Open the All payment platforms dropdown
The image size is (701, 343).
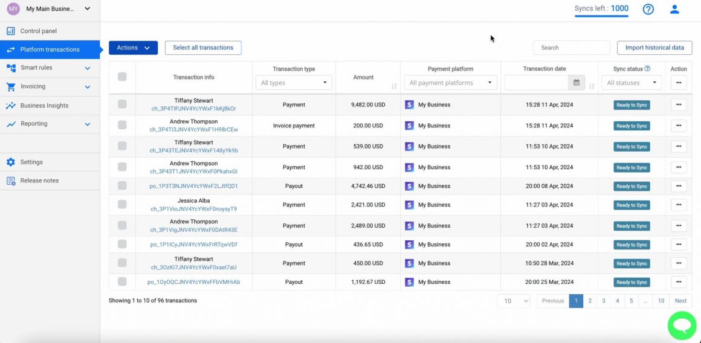[x=451, y=83]
